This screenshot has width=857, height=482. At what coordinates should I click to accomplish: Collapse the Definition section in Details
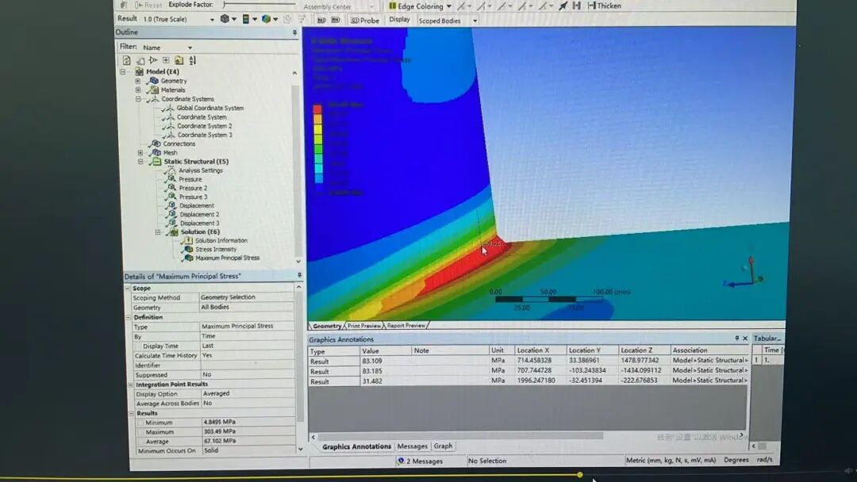(129, 317)
